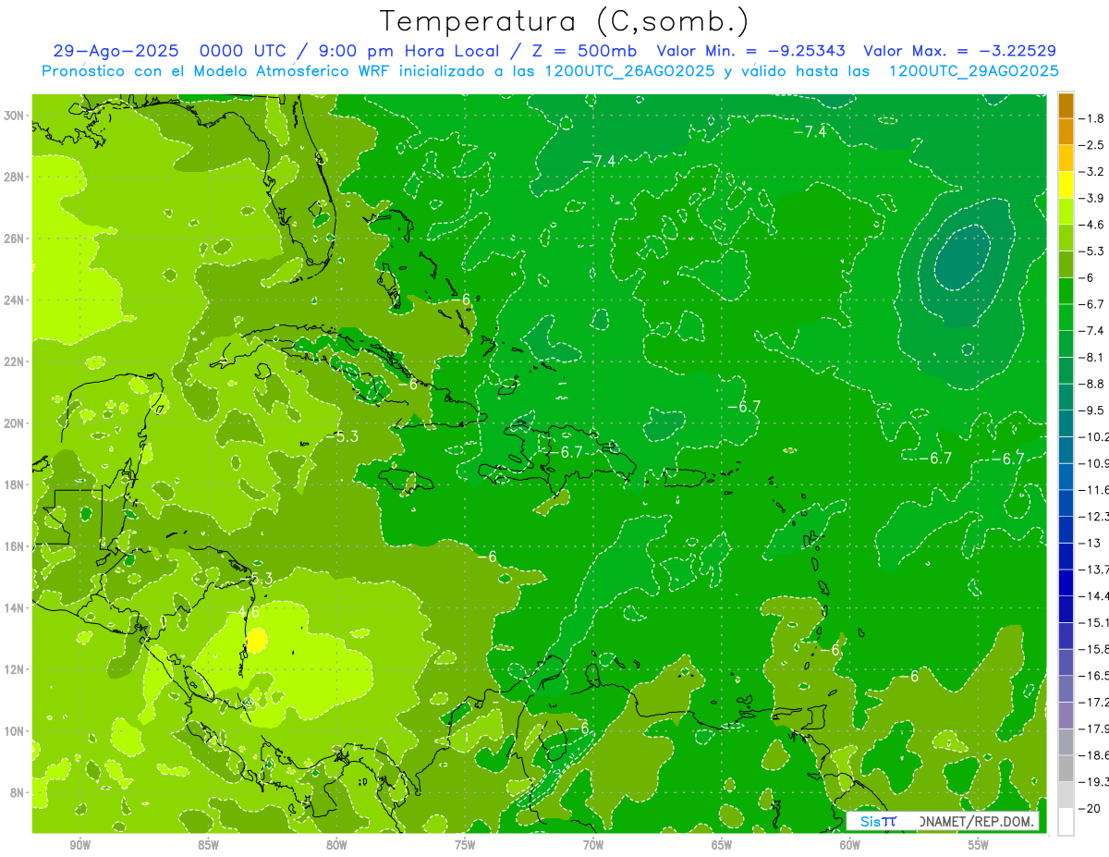The image size is (1109, 857).
Task: Pick the teal swatch between -9.5 and -10.2
Action: [x=1066, y=423]
